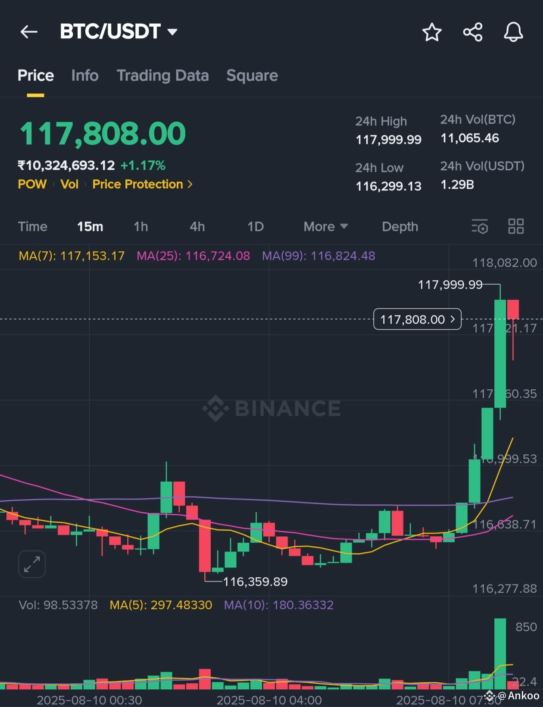Tap the ₹10,324,693.12 converted price
The image size is (543, 707).
pyautogui.click(x=66, y=165)
